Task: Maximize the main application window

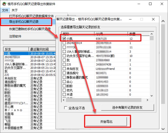Action: pyautogui.click(x=150, y=4)
